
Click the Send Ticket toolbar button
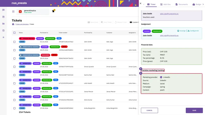point(106,22)
